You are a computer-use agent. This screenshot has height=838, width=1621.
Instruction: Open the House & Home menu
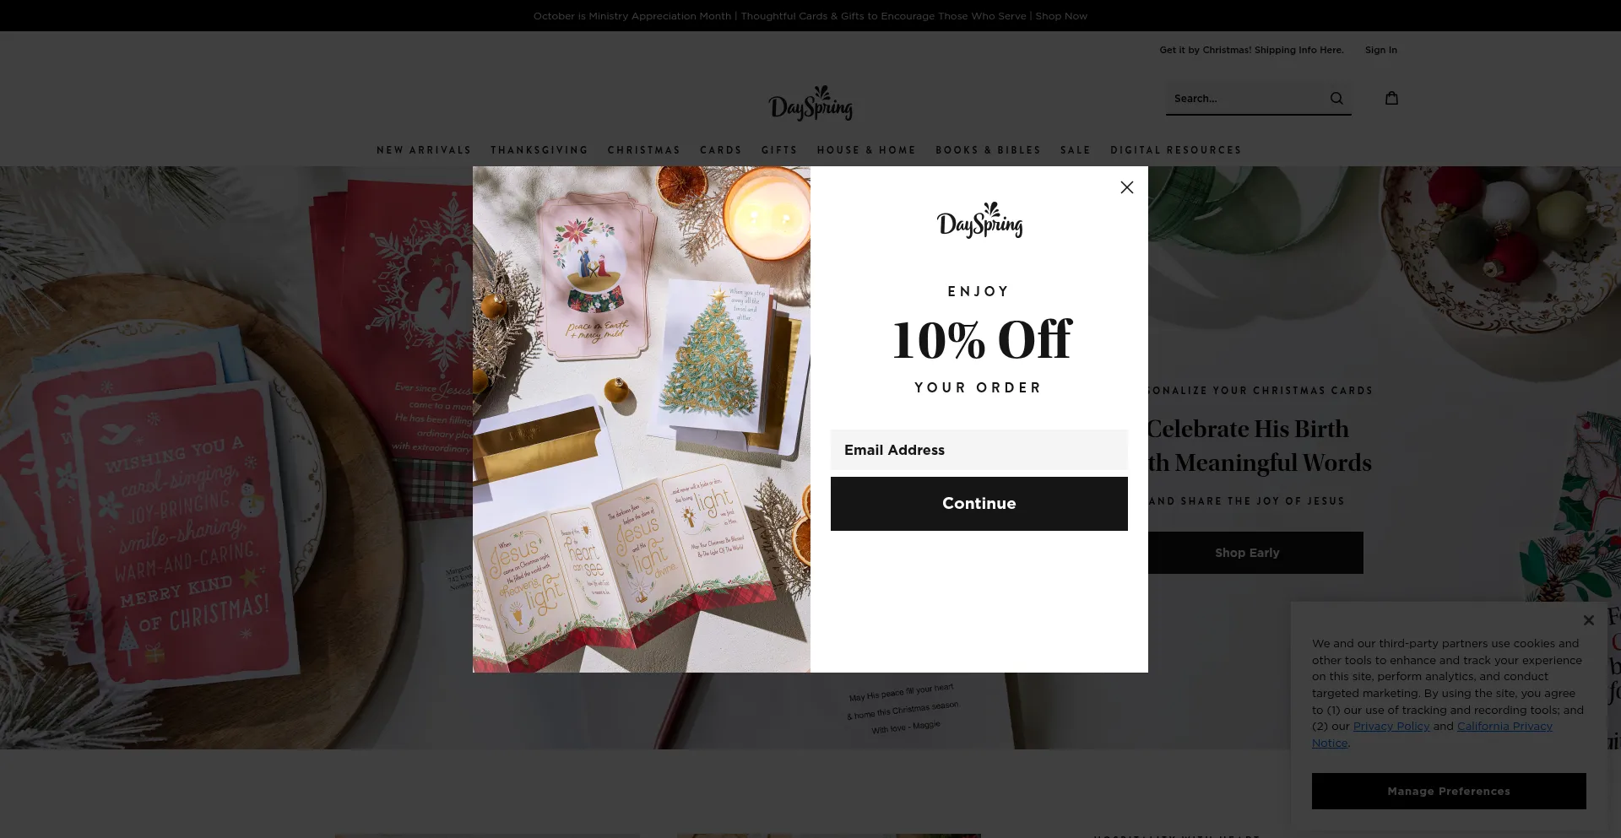[866, 150]
